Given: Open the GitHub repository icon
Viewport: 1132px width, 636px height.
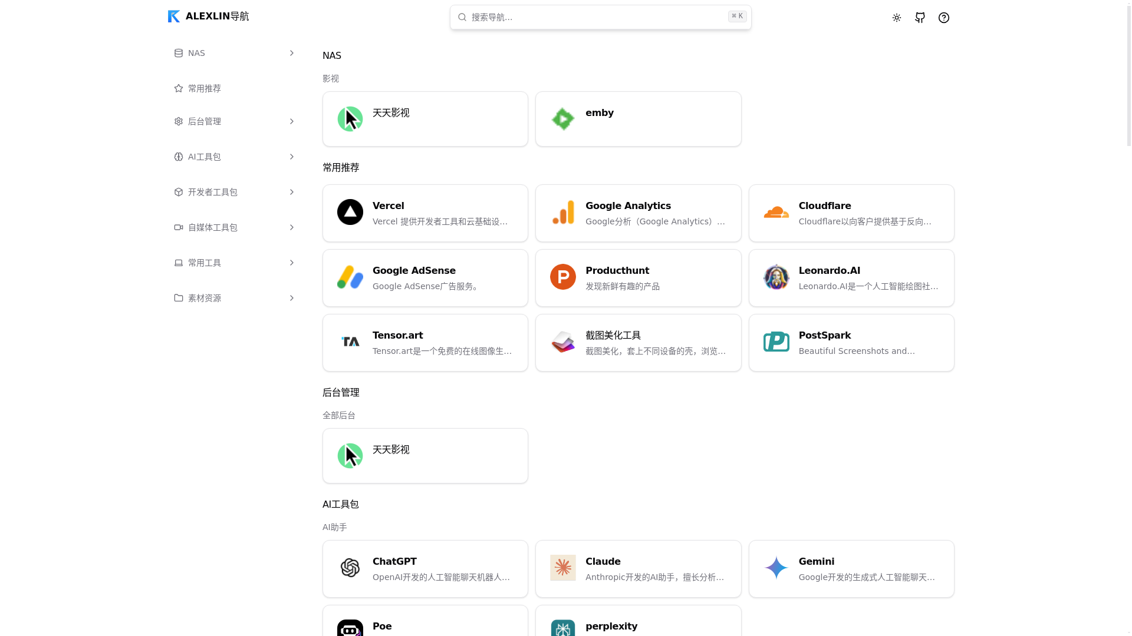Looking at the screenshot, I should 920,18.
